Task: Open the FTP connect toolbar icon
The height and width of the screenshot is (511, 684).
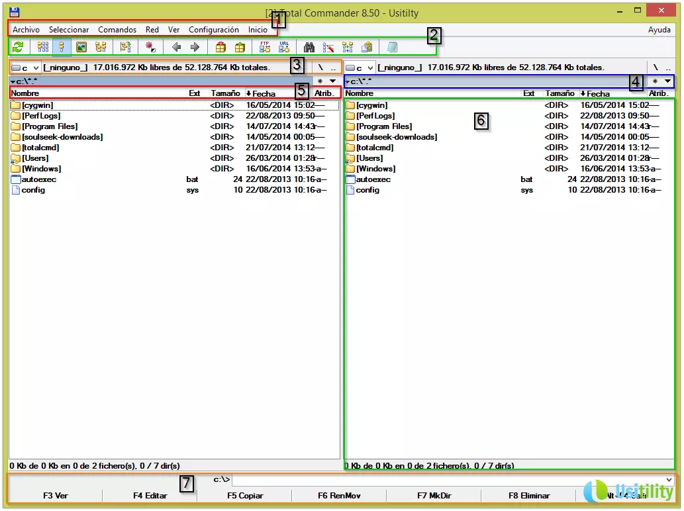Action: 265,47
